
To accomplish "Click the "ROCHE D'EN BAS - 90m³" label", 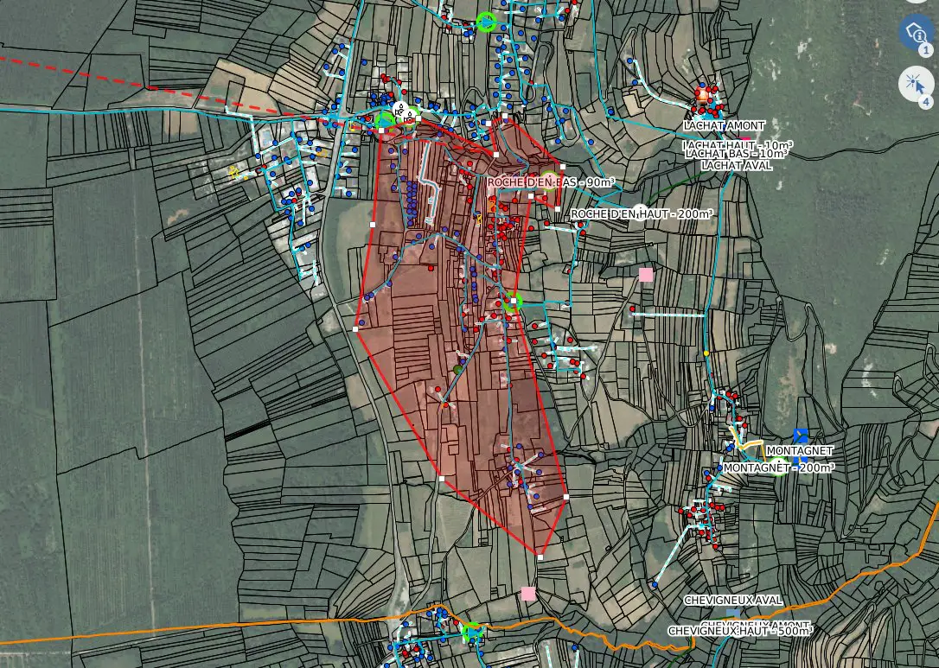I will [x=551, y=182].
